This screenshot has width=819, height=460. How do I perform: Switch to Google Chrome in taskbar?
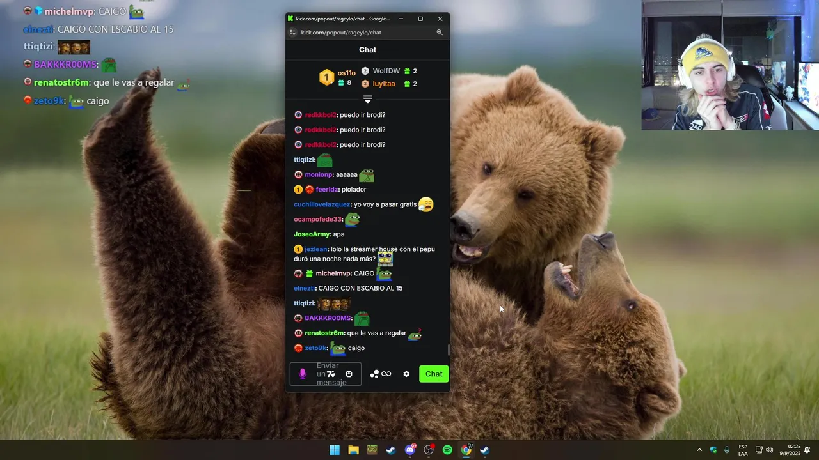coord(466,450)
